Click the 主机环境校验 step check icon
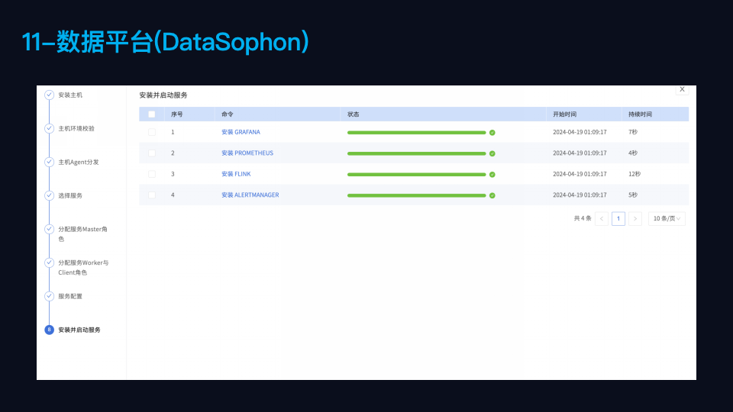Screen dimensions: 733x412 49,128
